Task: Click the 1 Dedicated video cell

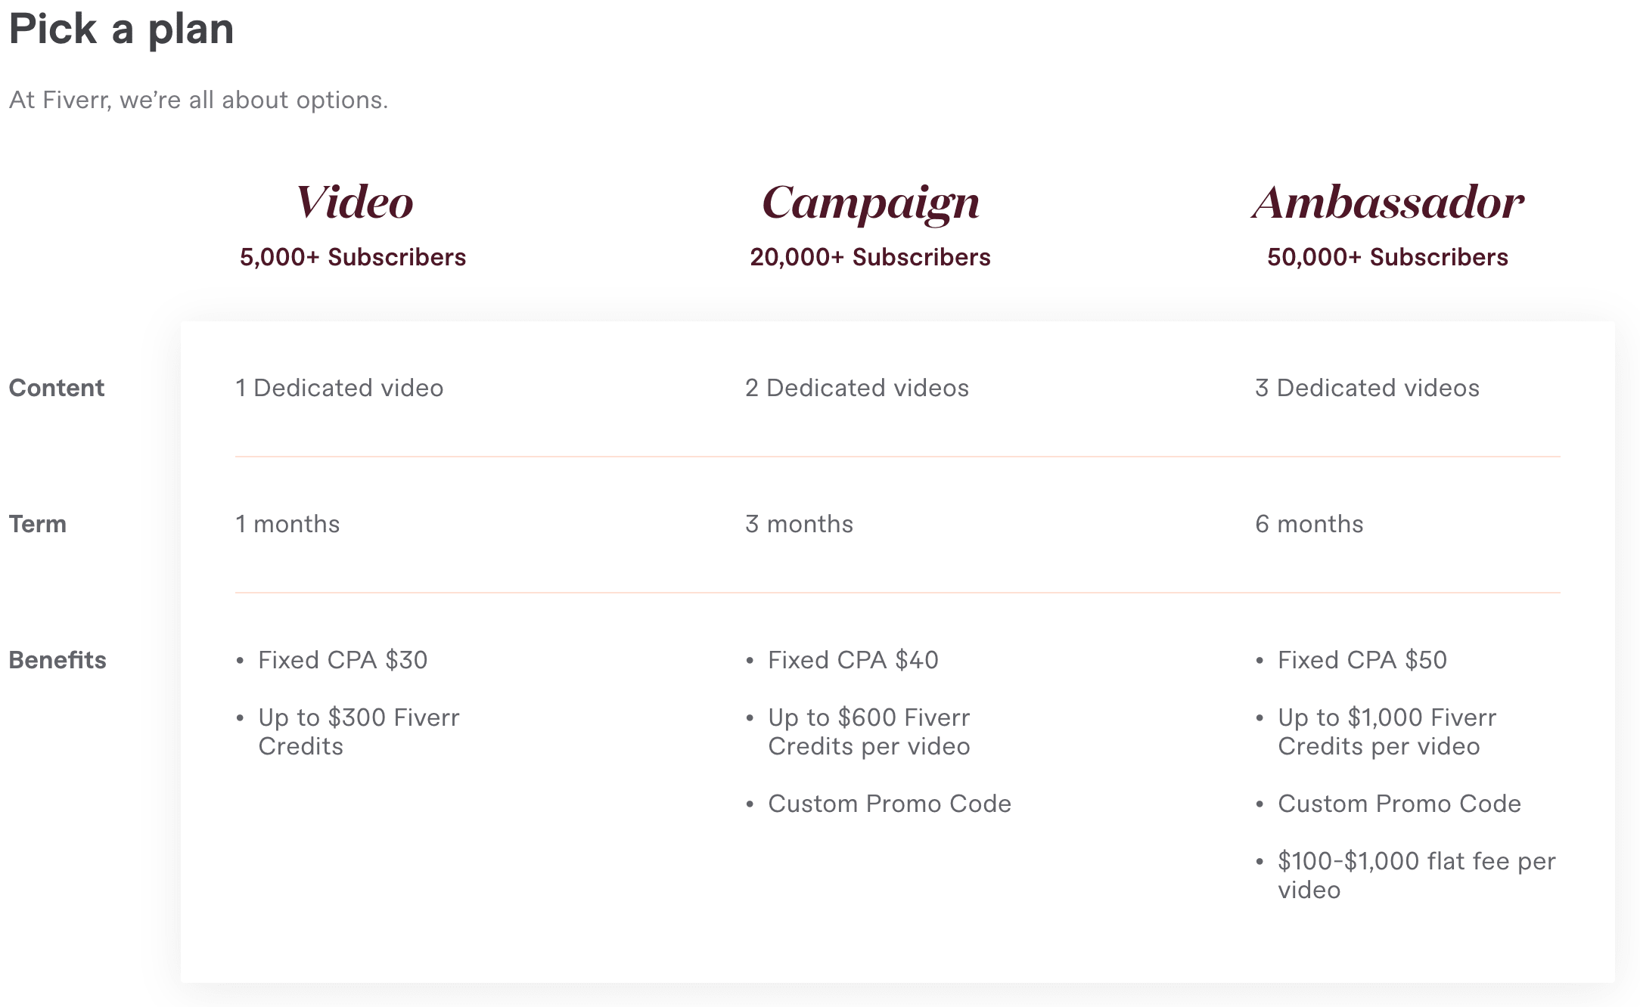Action: [340, 388]
